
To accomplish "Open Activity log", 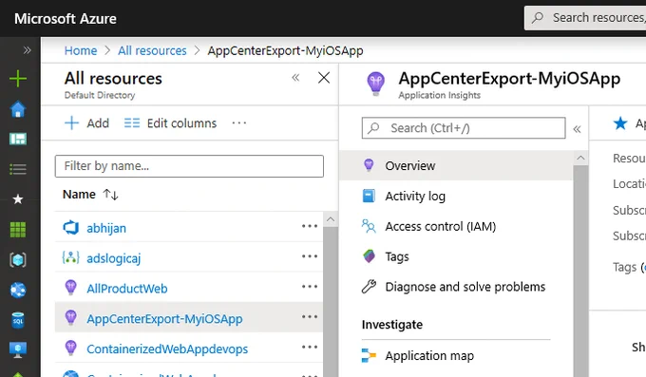I will coord(415,197).
